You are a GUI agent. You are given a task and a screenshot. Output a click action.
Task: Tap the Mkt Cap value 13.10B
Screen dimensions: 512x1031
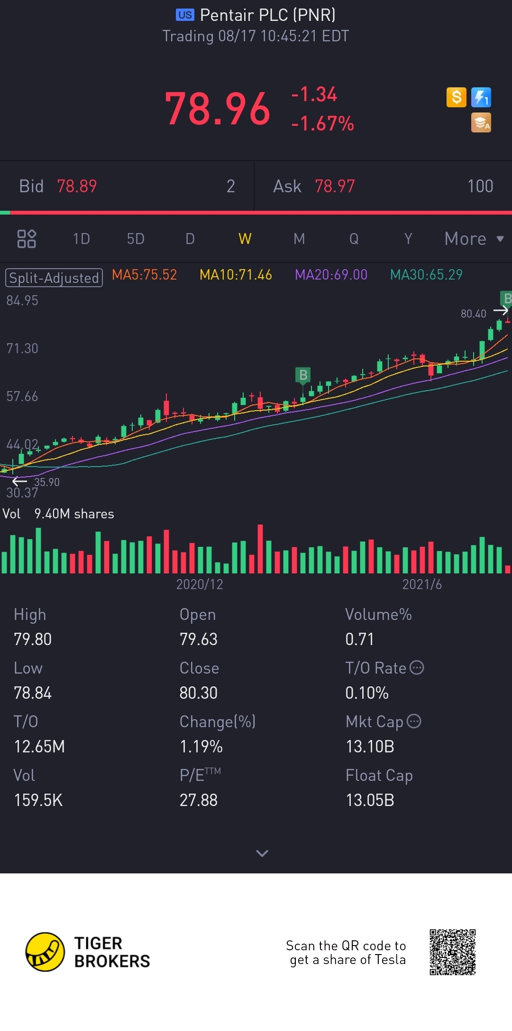[x=370, y=747]
